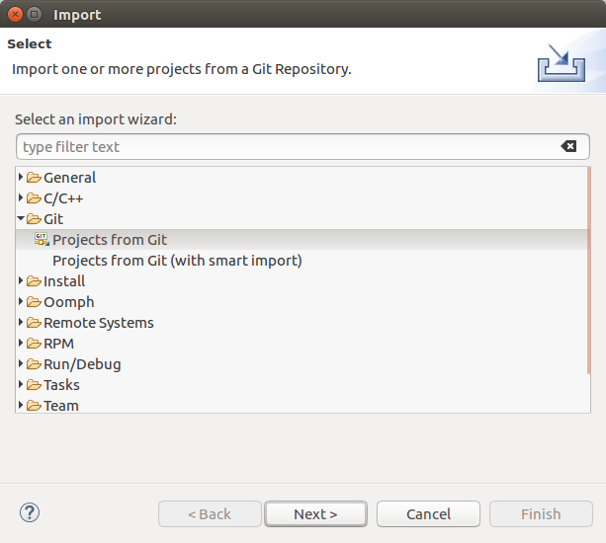
Task: Select Projects from Git (with smart import)
Action: coord(177,261)
